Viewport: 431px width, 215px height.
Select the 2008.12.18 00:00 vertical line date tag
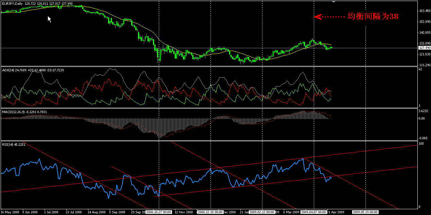pos(210,212)
